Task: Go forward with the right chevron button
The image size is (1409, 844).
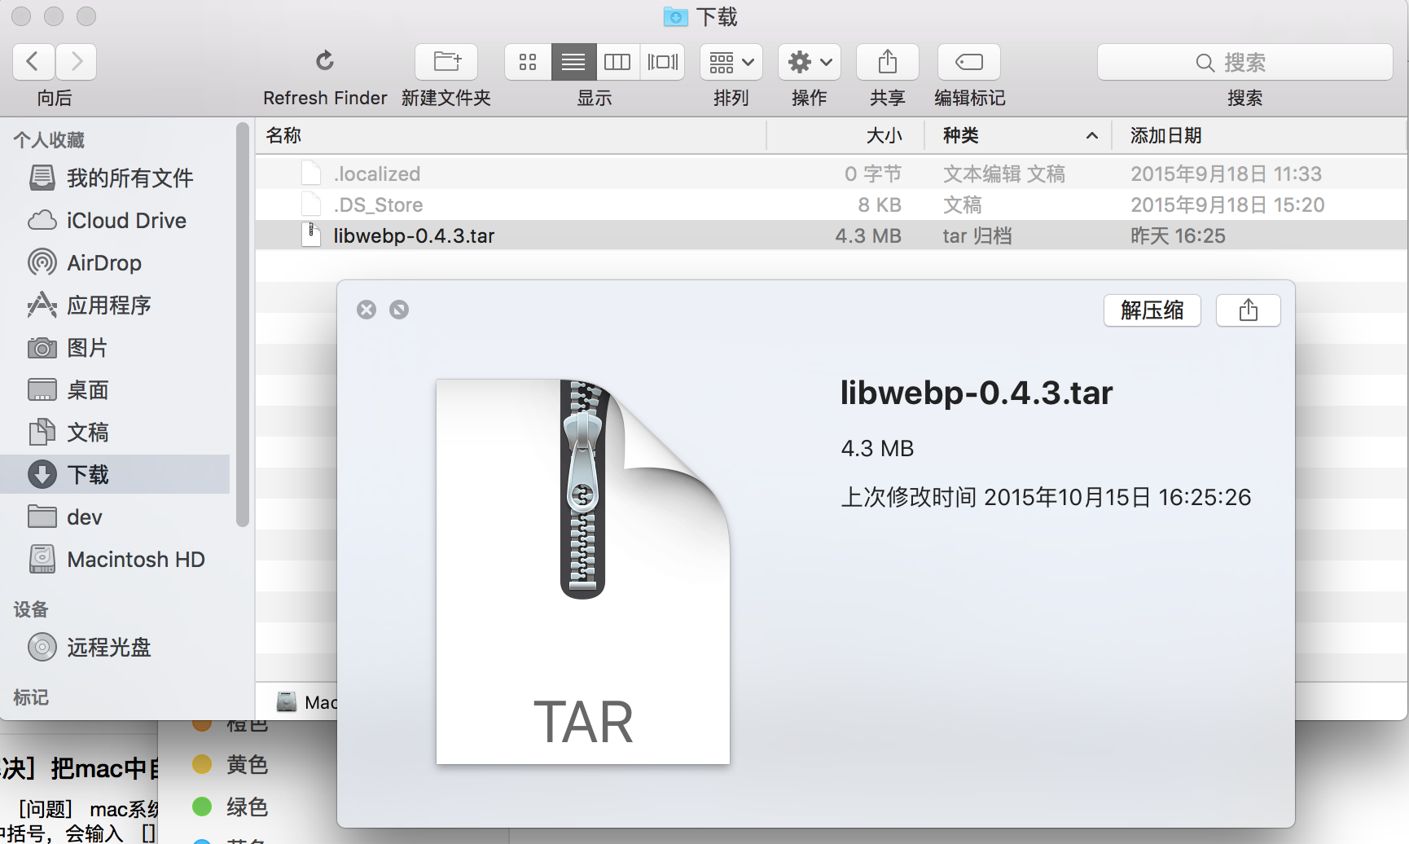Action: [x=77, y=62]
